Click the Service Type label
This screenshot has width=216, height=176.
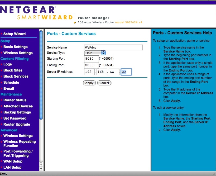pyautogui.click(x=56, y=53)
